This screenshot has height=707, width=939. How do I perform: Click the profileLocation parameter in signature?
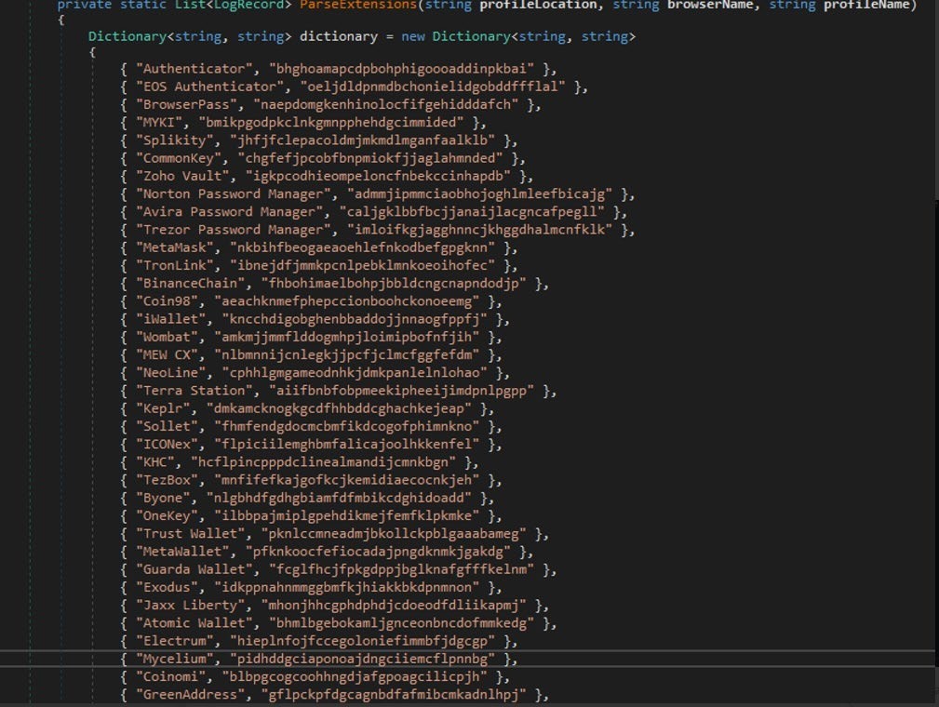(x=539, y=5)
